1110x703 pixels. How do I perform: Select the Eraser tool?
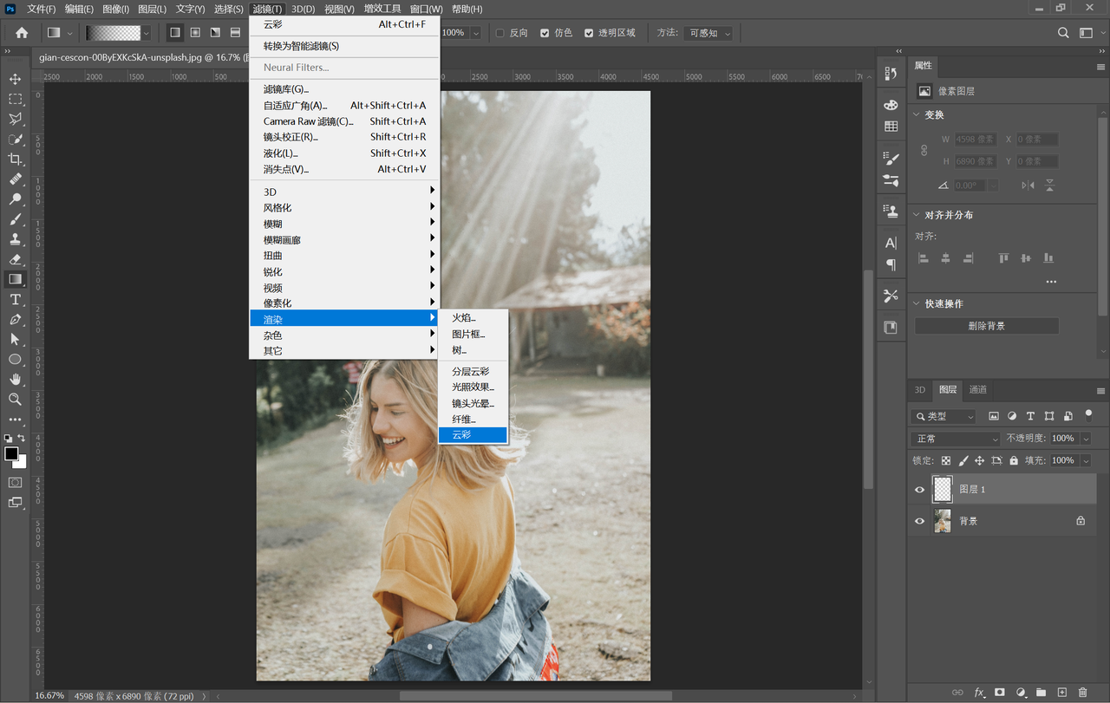click(x=15, y=259)
